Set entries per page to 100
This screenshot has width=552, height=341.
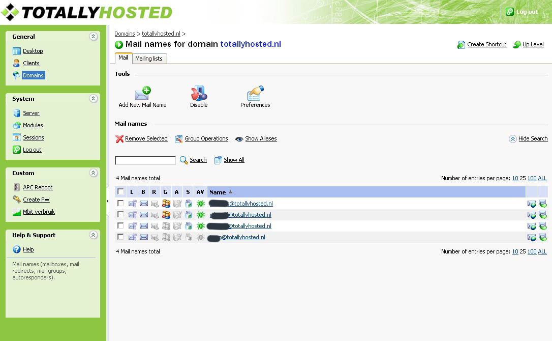532,179
